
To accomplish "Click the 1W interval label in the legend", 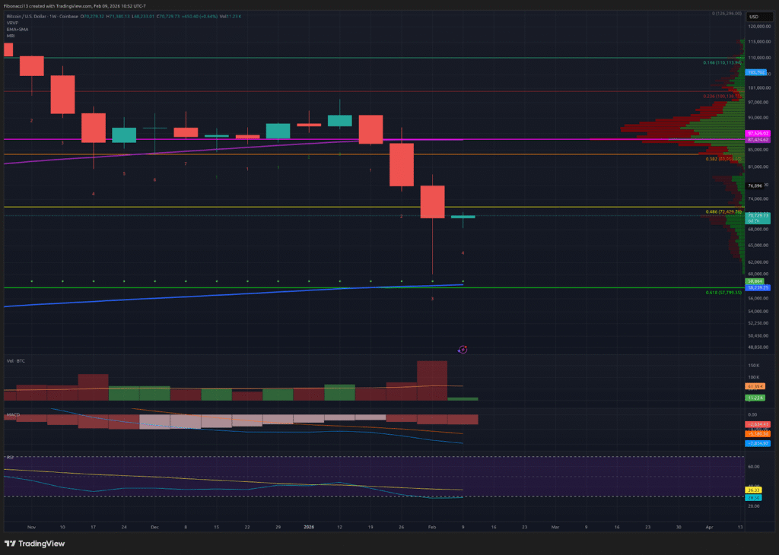I will [53, 17].
